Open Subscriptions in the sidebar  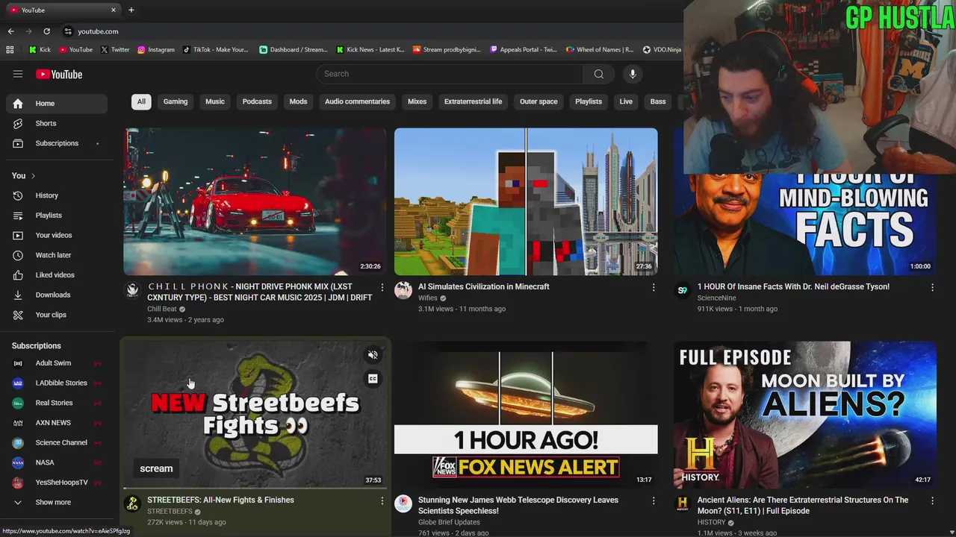57,143
